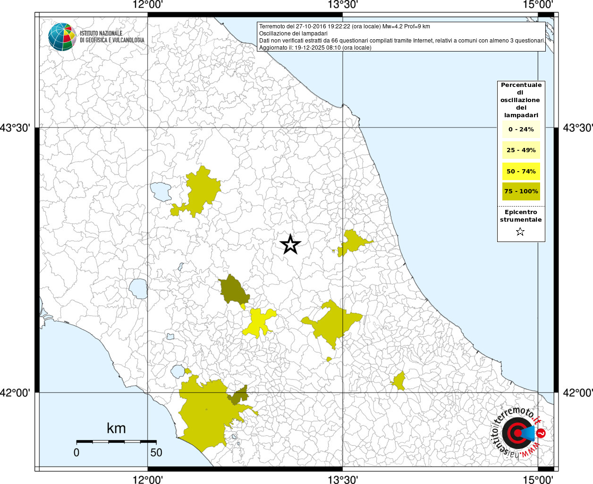Screen dimensions: 593x484
Task: Click the 'Epicentro strumentale' legend label
Action: tap(521, 216)
